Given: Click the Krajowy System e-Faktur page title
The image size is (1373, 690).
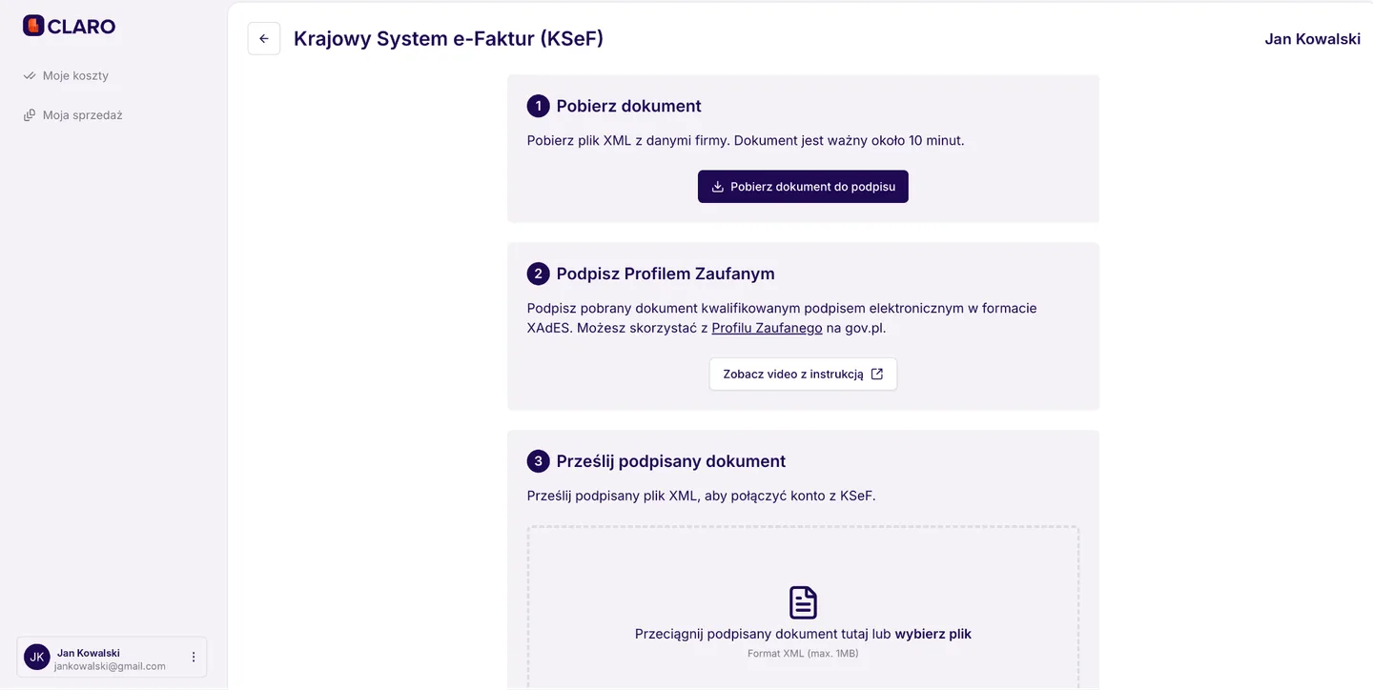Looking at the screenshot, I should [x=448, y=39].
